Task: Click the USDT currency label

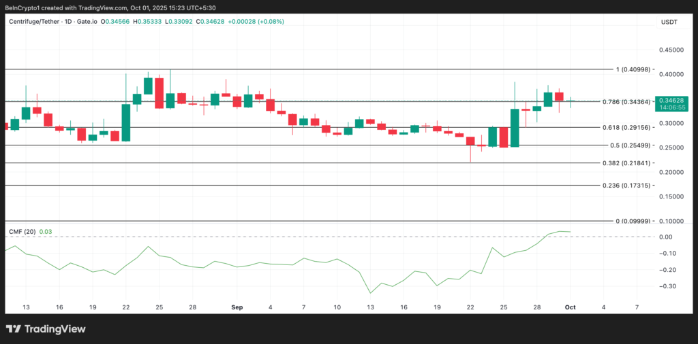Action: pos(669,22)
